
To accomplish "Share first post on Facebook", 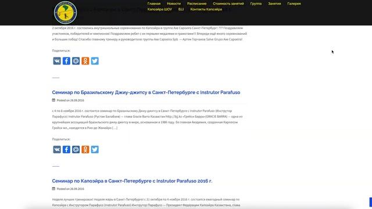I will (66, 61).
